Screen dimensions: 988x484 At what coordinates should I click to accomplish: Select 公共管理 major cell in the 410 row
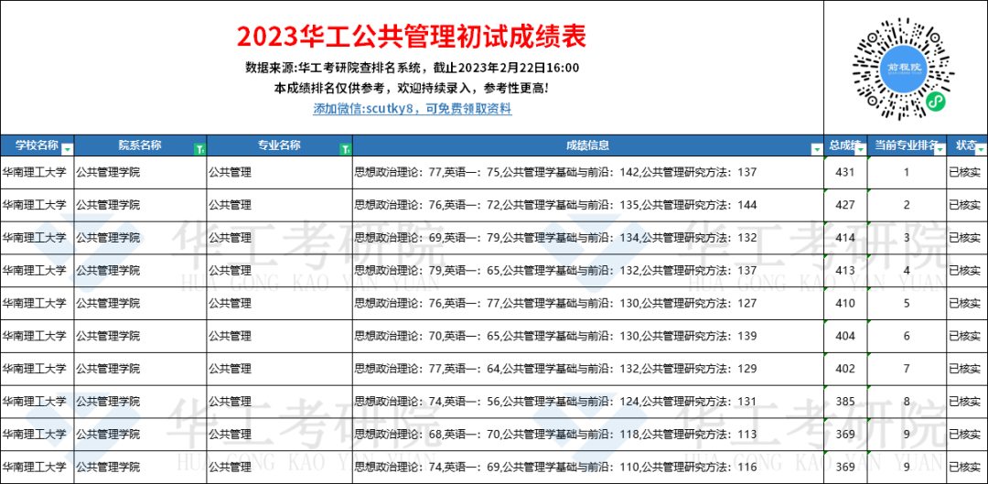coord(280,303)
